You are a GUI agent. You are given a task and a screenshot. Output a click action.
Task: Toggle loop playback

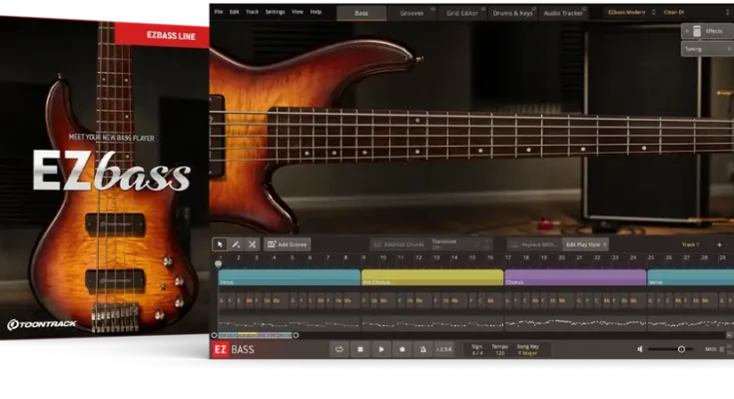[340, 349]
